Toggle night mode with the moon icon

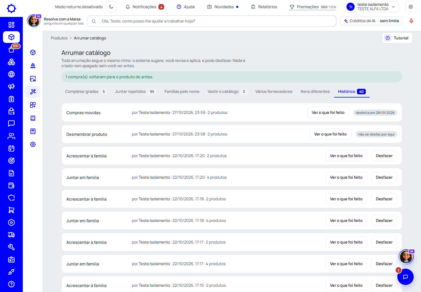111,7
